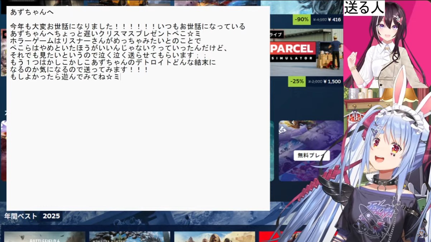Click the 無料プレイ free-to-play badge
The width and height of the screenshot is (431, 242).
pos(311,155)
